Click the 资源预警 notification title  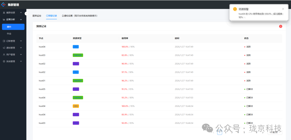pyautogui.click(x=244, y=9)
